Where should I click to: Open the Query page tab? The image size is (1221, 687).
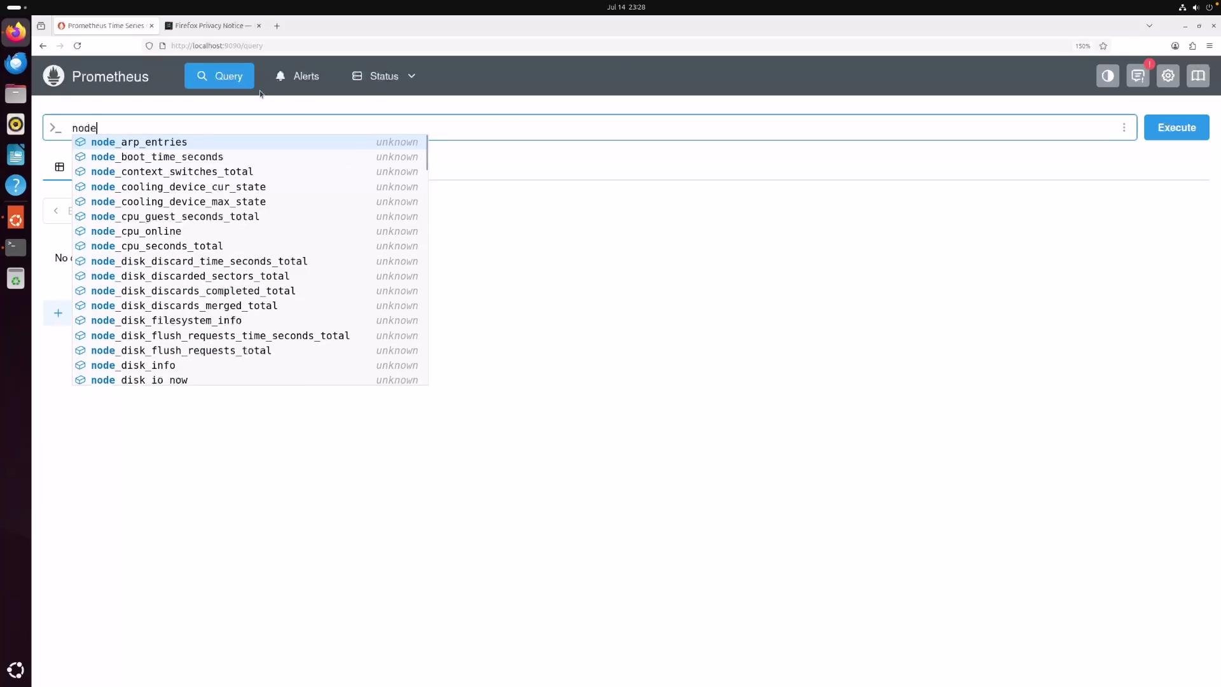219,76
